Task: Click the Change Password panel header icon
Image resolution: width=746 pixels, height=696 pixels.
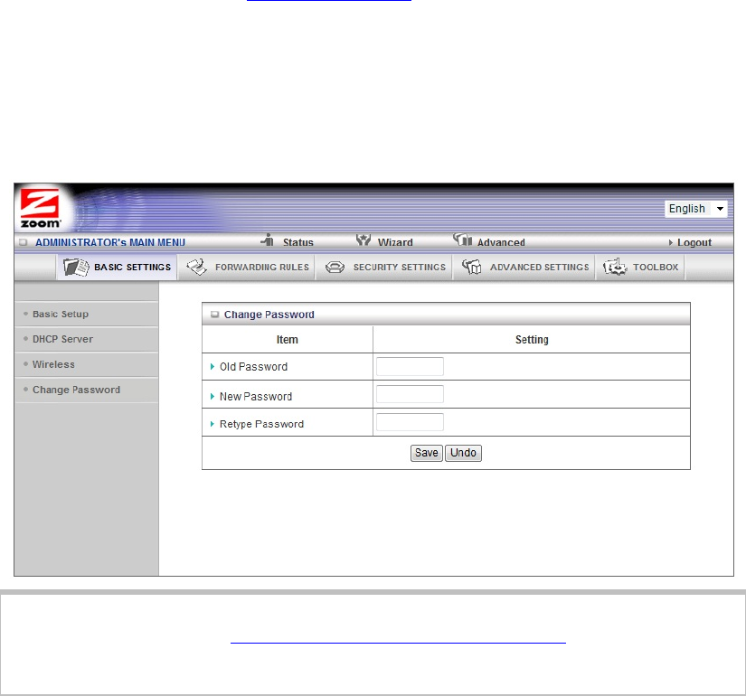Action: (x=214, y=315)
